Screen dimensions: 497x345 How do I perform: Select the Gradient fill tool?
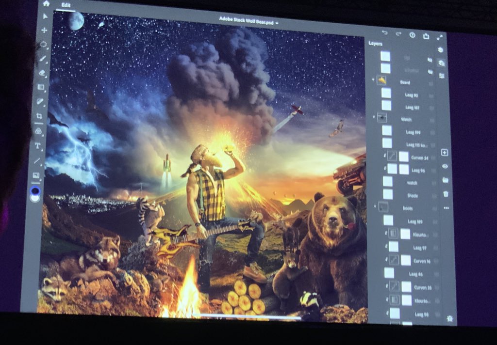coord(41,87)
